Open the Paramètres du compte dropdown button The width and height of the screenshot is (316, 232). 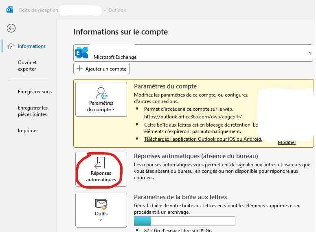click(101, 99)
